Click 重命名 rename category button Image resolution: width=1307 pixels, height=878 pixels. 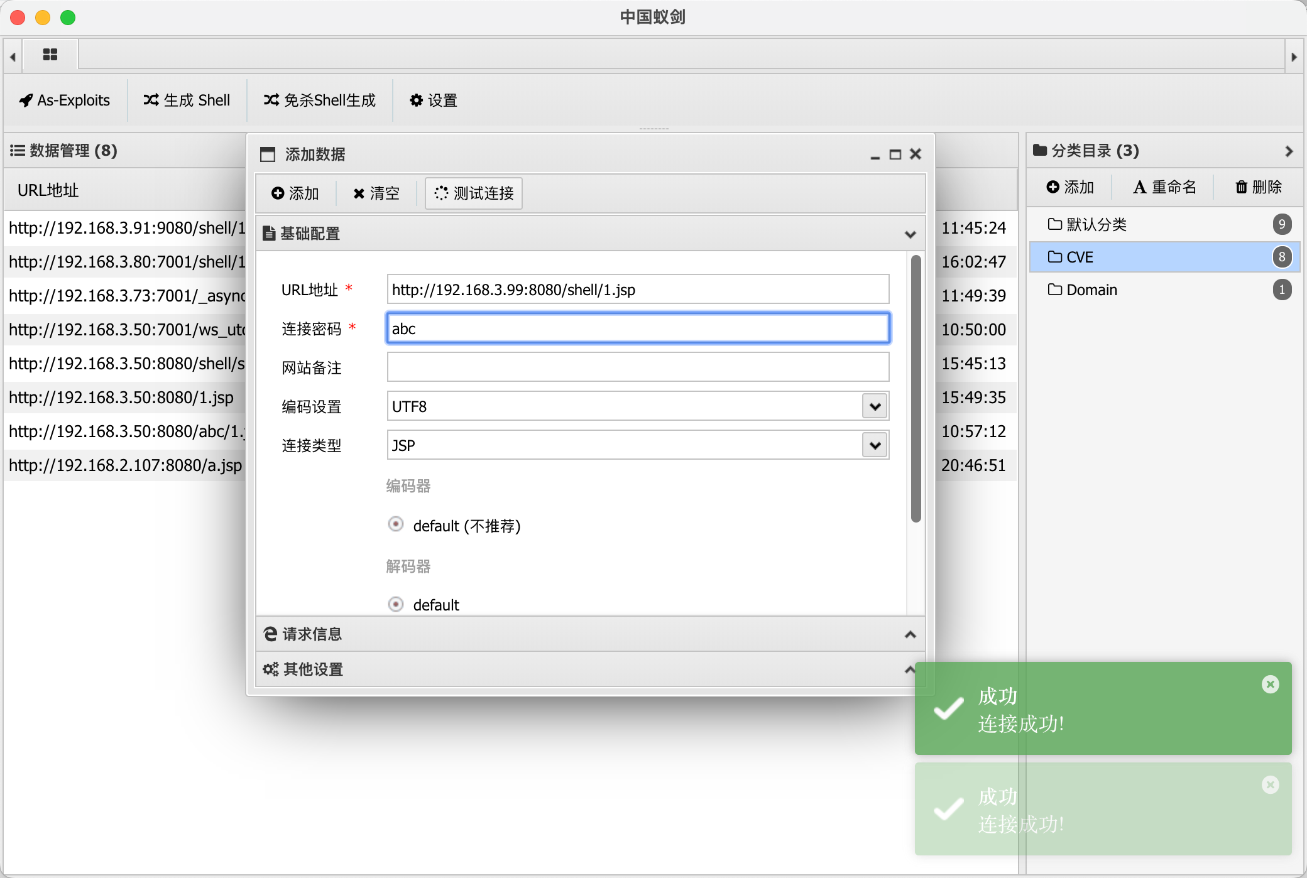1164,187
